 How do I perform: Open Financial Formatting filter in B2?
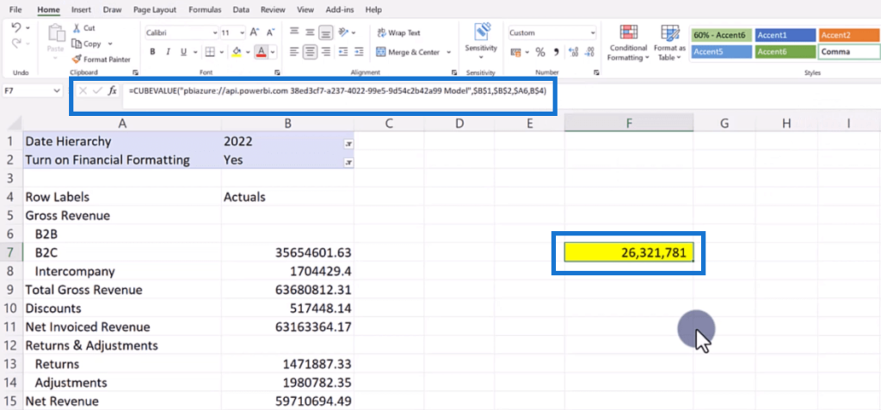coord(348,162)
